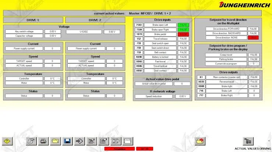Click value for 7Y6 Brake Left

pyautogui.click(x=254, y=91)
